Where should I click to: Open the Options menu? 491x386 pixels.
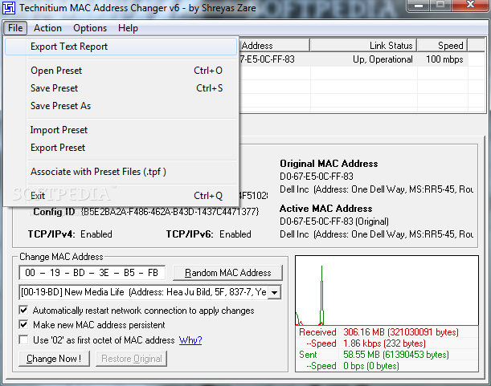[x=90, y=28]
